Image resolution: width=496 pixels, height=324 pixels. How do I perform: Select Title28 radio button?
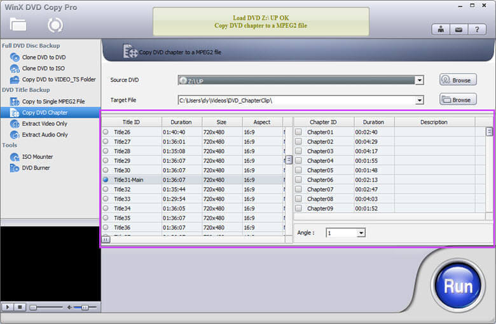[x=106, y=151]
